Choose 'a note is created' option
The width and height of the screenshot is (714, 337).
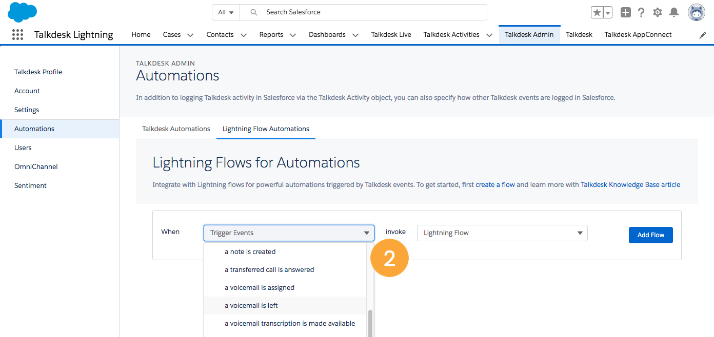pyautogui.click(x=285, y=252)
